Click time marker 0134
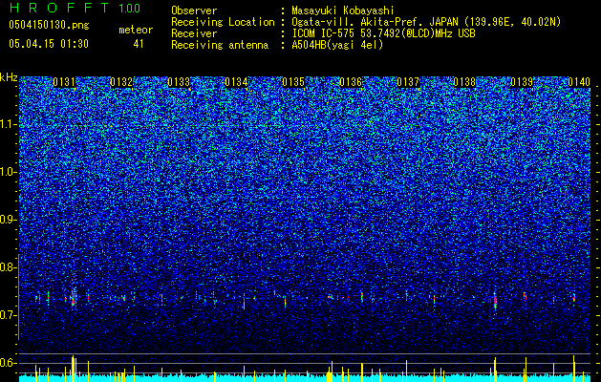Viewport: 601px width, 382px height. pyautogui.click(x=236, y=82)
